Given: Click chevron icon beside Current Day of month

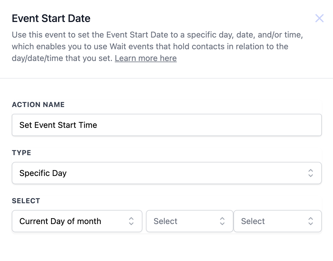Looking at the screenshot, I should click(131, 221).
